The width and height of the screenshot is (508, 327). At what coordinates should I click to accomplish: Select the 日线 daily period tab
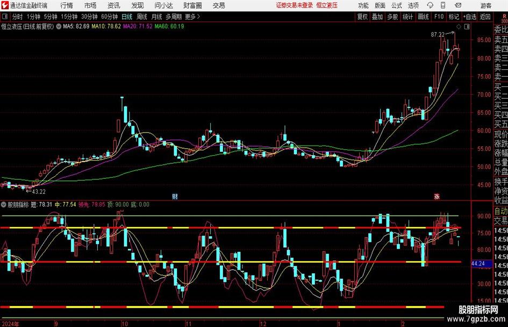coord(127,17)
